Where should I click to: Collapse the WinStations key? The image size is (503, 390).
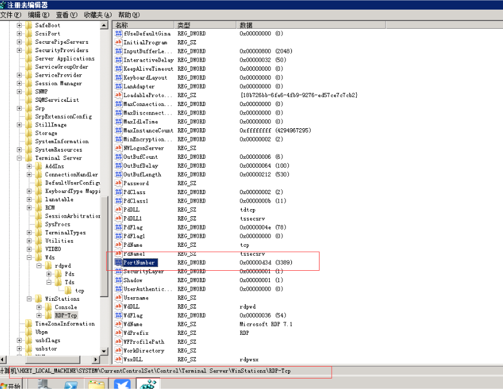click(x=29, y=299)
